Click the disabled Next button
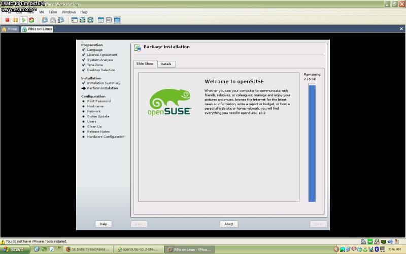The width and height of the screenshot is (406, 254). point(319,224)
